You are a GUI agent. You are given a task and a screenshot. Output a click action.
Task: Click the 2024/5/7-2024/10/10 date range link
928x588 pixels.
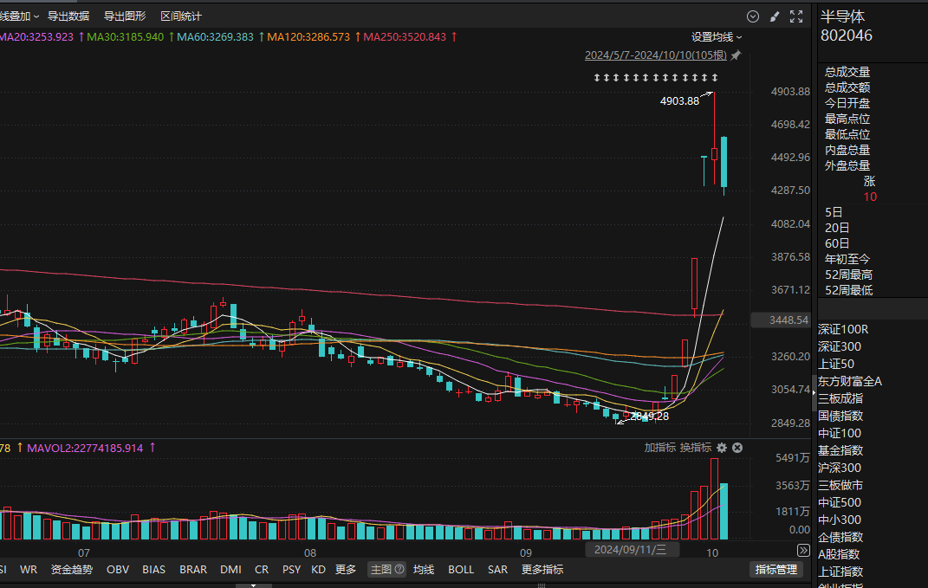click(x=656, y=55)
